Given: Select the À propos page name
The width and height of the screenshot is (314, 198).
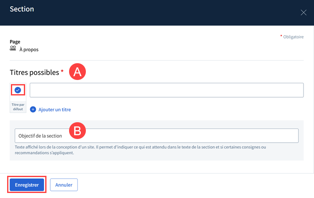Looking at the screenshot, I should (29, 49).
